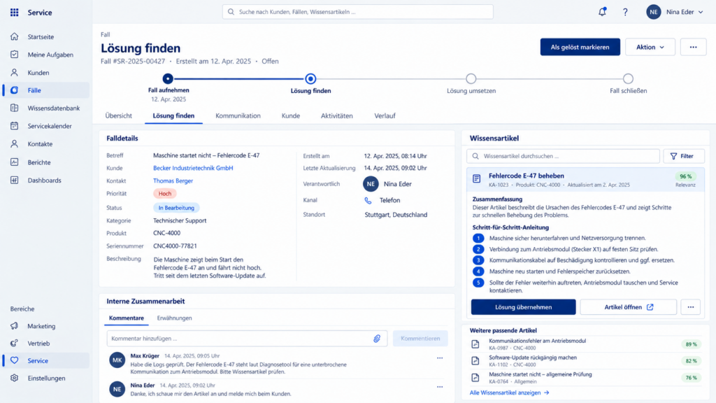716x403 pixels.
Task: Focus Wissensartikel durchsuchen search field
Action: point(563,156)
